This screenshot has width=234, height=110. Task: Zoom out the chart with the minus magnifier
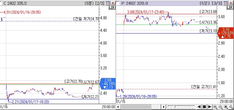[x=220, y=107]
